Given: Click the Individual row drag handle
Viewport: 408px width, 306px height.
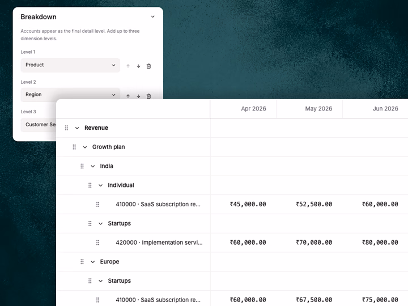Looking at the screenshot, I should point(90,185).
